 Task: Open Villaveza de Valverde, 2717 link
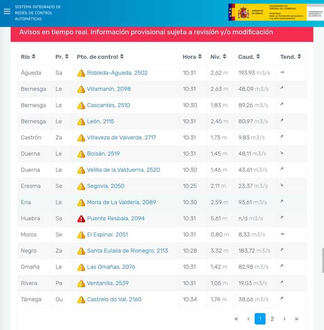pyautogui.click(x=121, y=137)
